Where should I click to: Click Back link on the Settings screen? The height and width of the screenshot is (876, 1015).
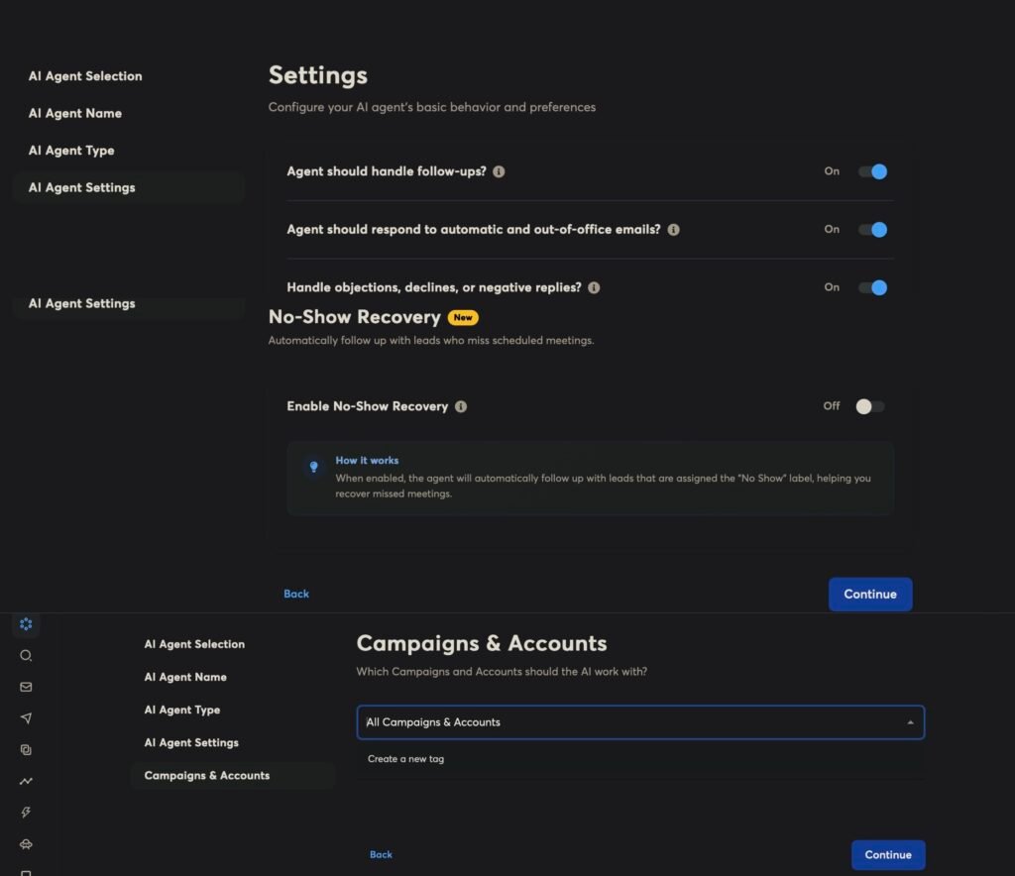[295, 594]
